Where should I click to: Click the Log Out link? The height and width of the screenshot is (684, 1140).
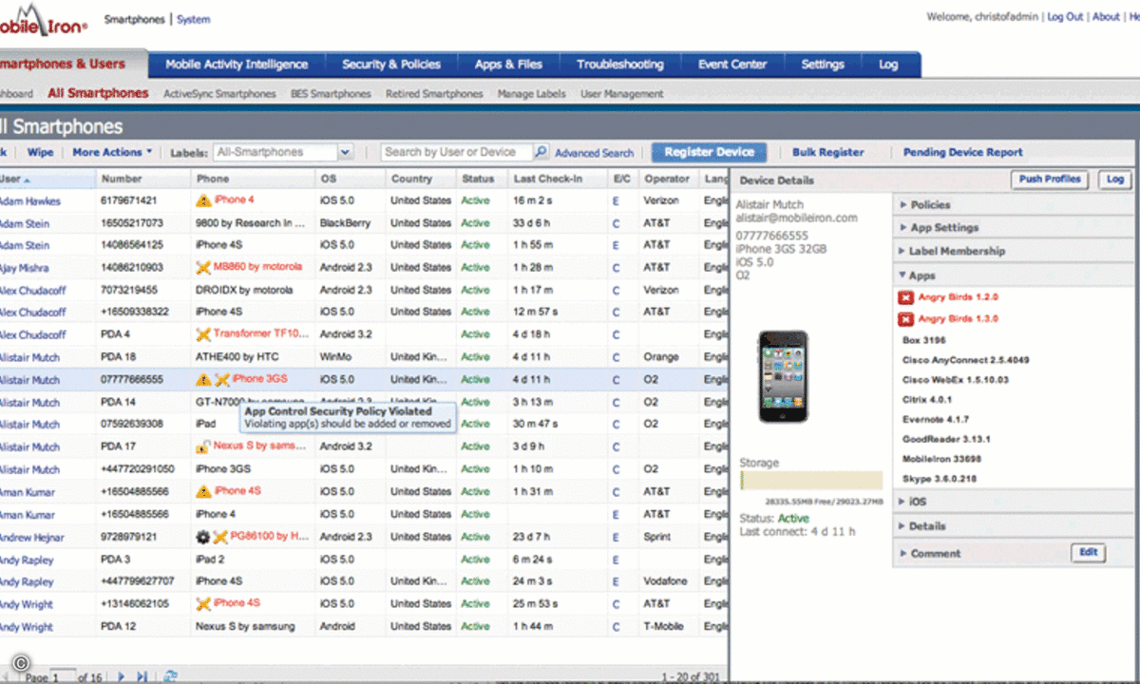(1065, 17)
